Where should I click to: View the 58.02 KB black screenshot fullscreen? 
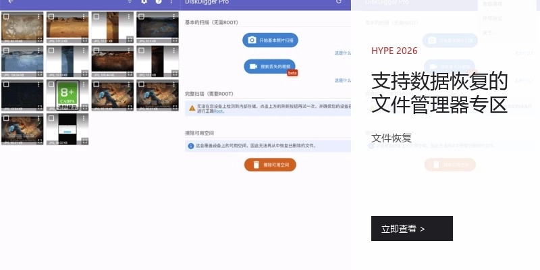click(x=85, y=141)
